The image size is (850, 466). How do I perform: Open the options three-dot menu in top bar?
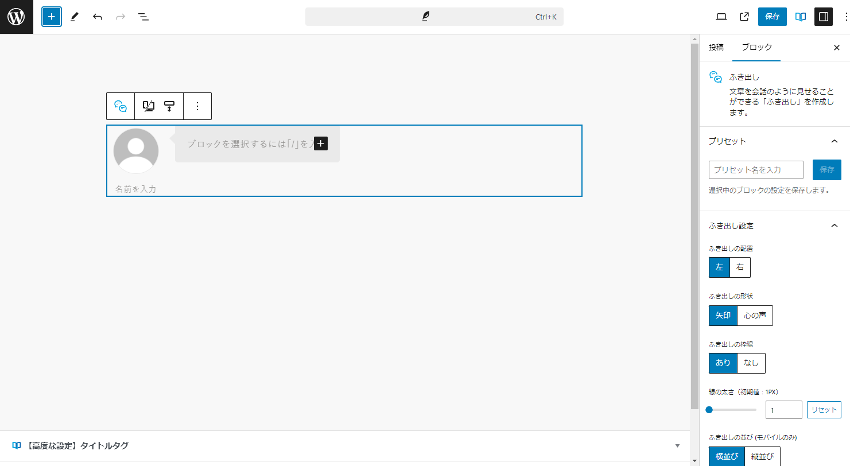click(x=846, y=17)
